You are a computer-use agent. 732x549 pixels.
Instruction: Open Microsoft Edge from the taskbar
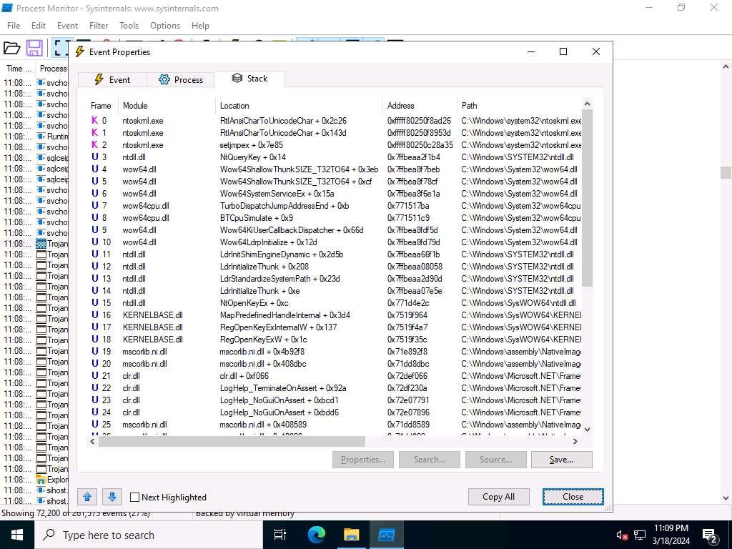pyautogui.click(x=316, y=535)
